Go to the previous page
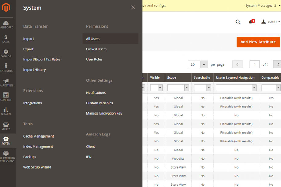This screenshot has width=281, height=187. pyautogui.click(x=238, y=64)
